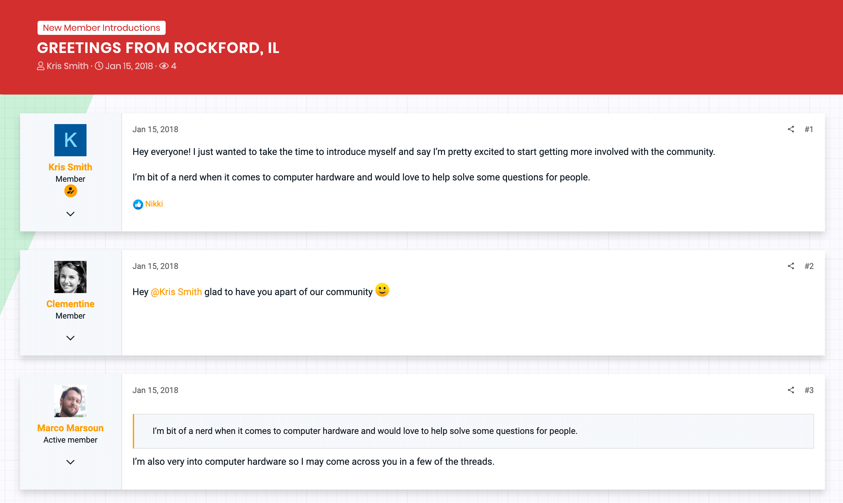Click Marco Marsoun's avatar photo
The width and height of the screenshot is (843, 503).
coord(70,401)
